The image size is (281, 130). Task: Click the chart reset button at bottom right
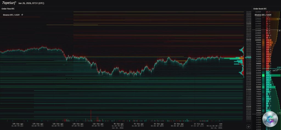248,126
